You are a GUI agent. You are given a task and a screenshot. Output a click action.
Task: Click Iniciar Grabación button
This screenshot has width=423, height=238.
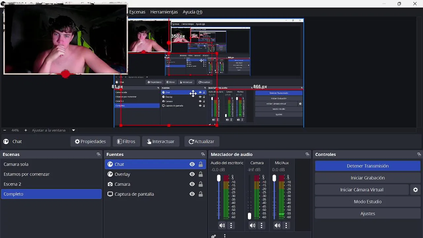(367, 178)
